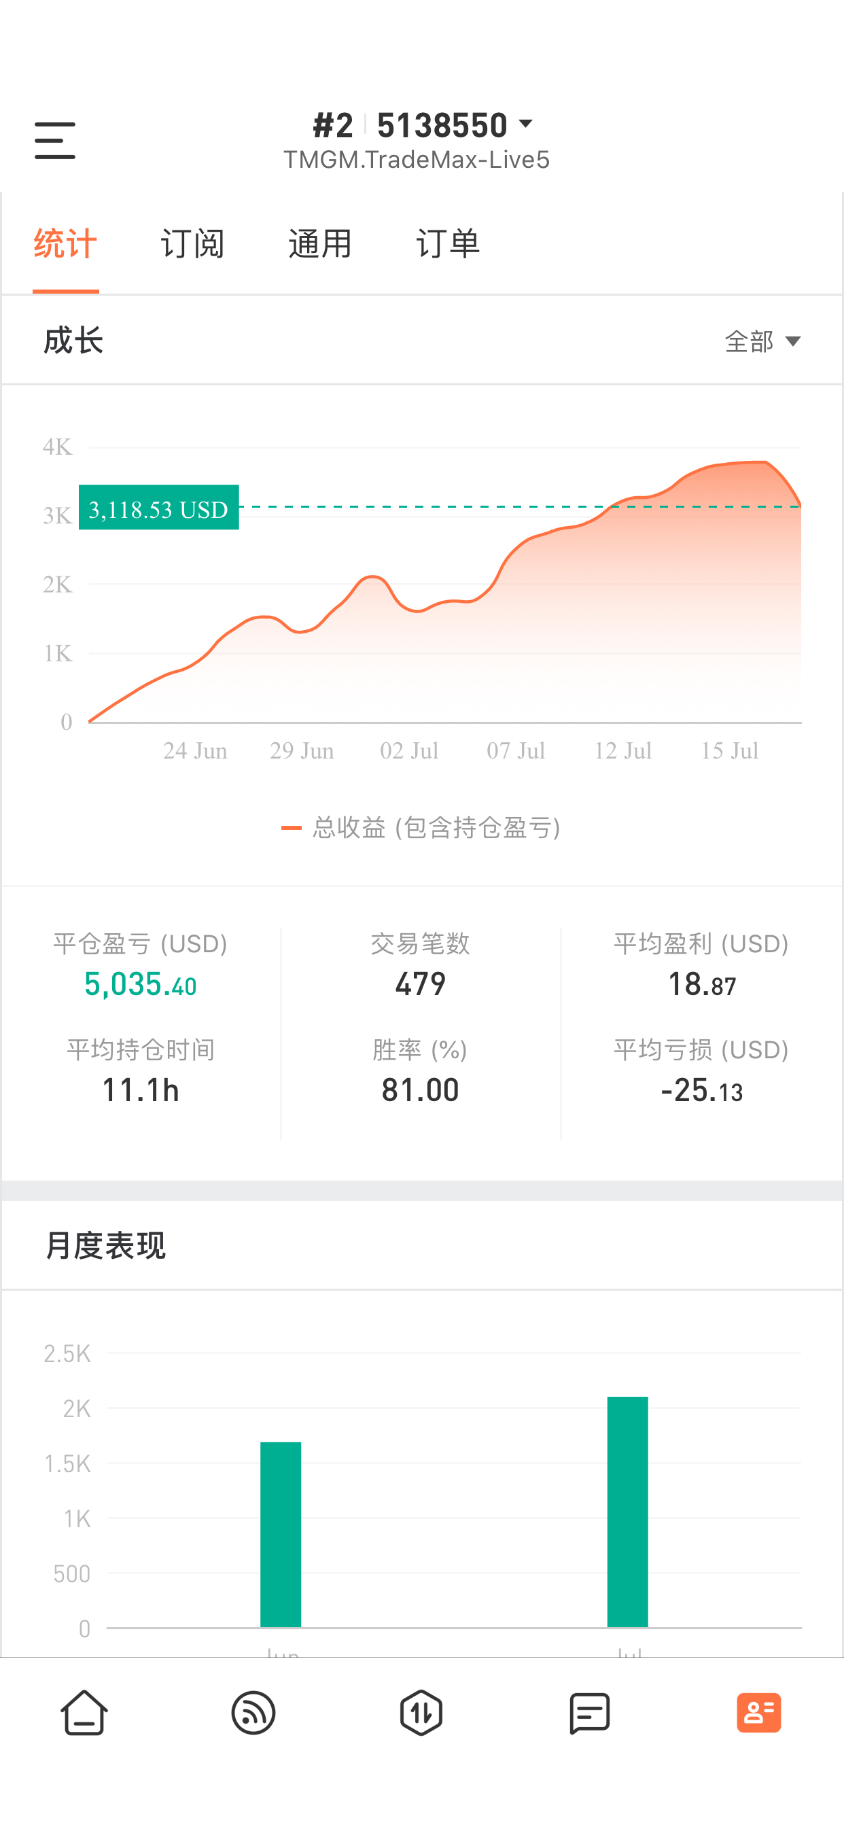Tap the Jul monthly performance bar
This screenshot has width=844, height=1827.
click(628, 1512)
